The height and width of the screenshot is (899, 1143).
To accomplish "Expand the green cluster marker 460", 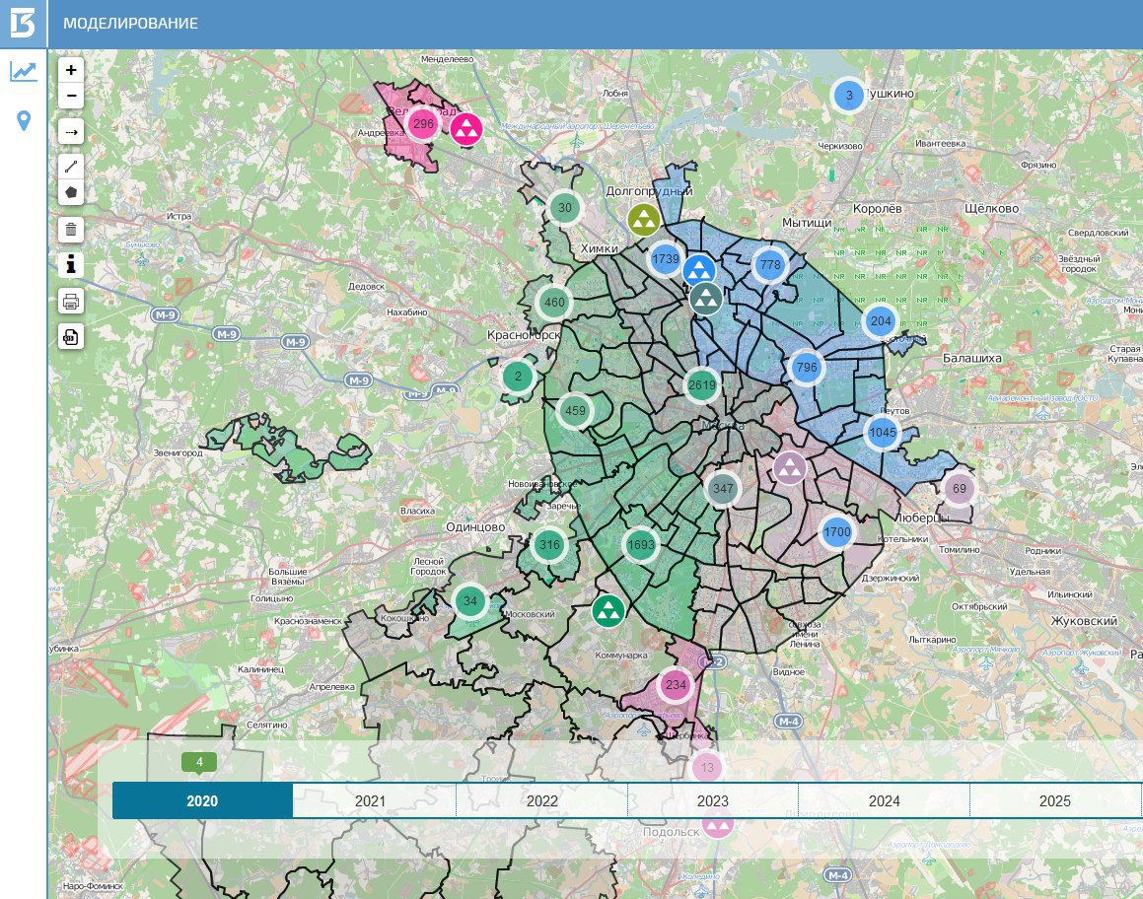I will click(x=554, y=303).
